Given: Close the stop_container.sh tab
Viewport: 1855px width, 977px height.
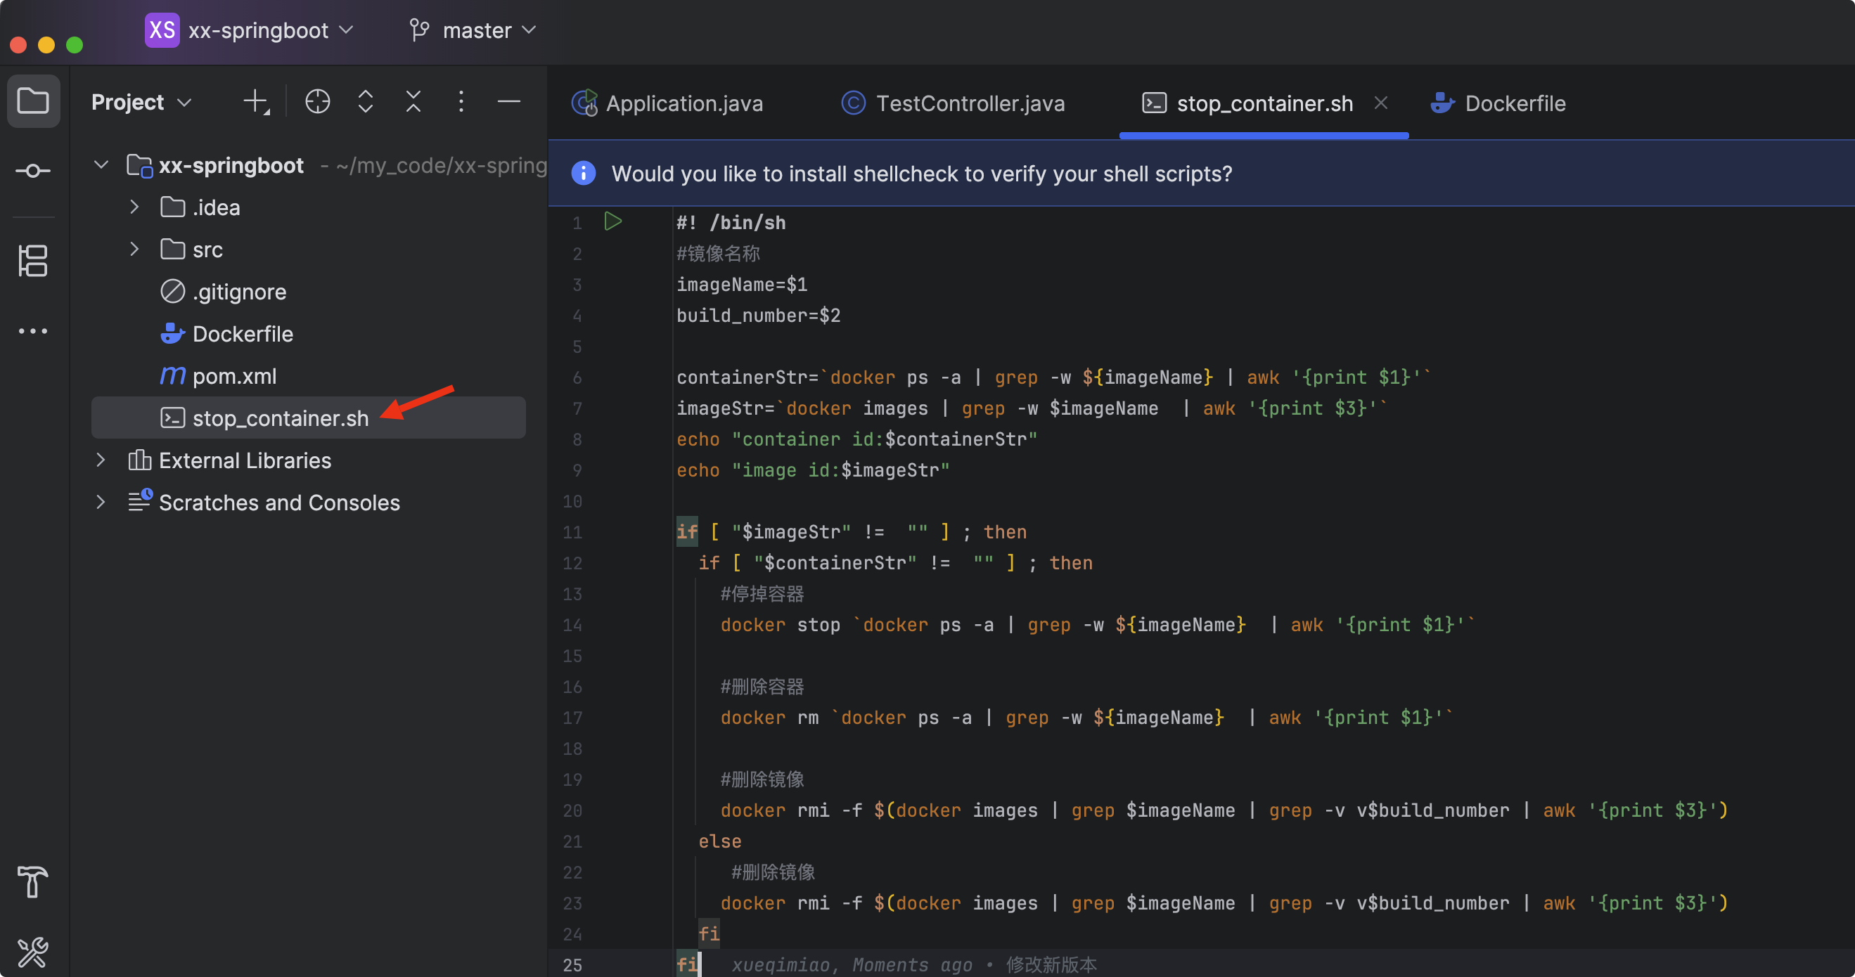Looking at the screenshot, I should coord(1380,103).
